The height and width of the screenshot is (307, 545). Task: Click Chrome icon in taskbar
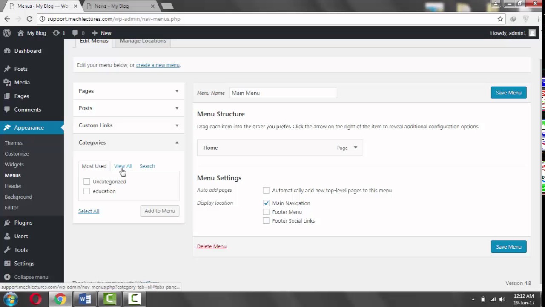(x=60, y=299)
